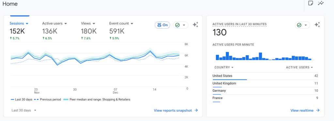The width and height of the screenshot is (334, 121).
Task: Click the tallest bar in users per minute chart
Action: pos(227,56)
